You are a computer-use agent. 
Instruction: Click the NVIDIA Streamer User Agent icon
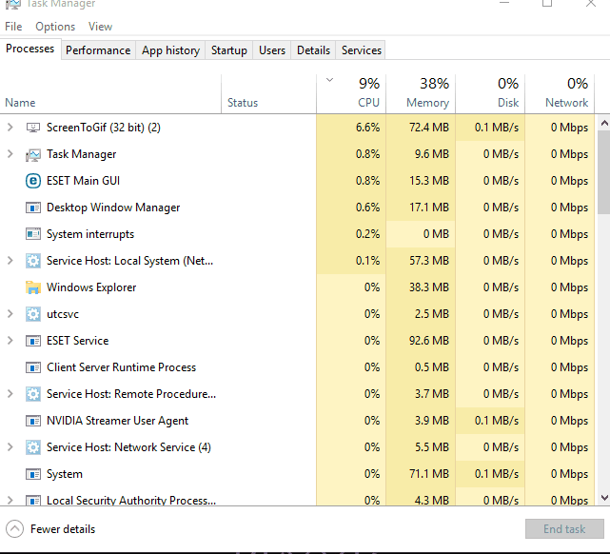(33, 421)
